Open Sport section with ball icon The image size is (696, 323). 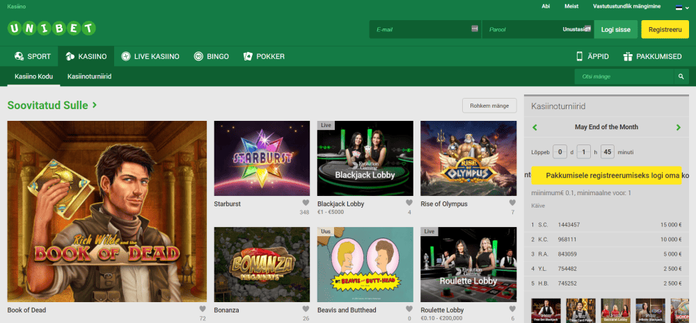click(33, 56)
